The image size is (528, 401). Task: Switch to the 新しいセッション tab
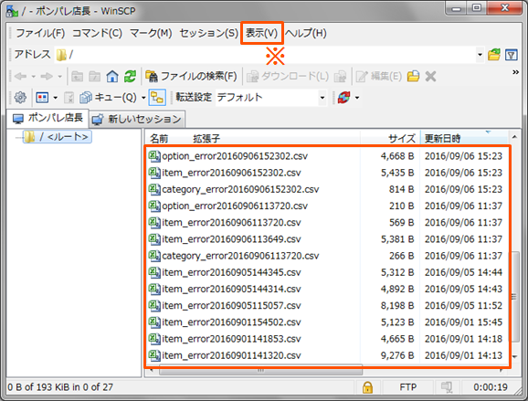137,119
